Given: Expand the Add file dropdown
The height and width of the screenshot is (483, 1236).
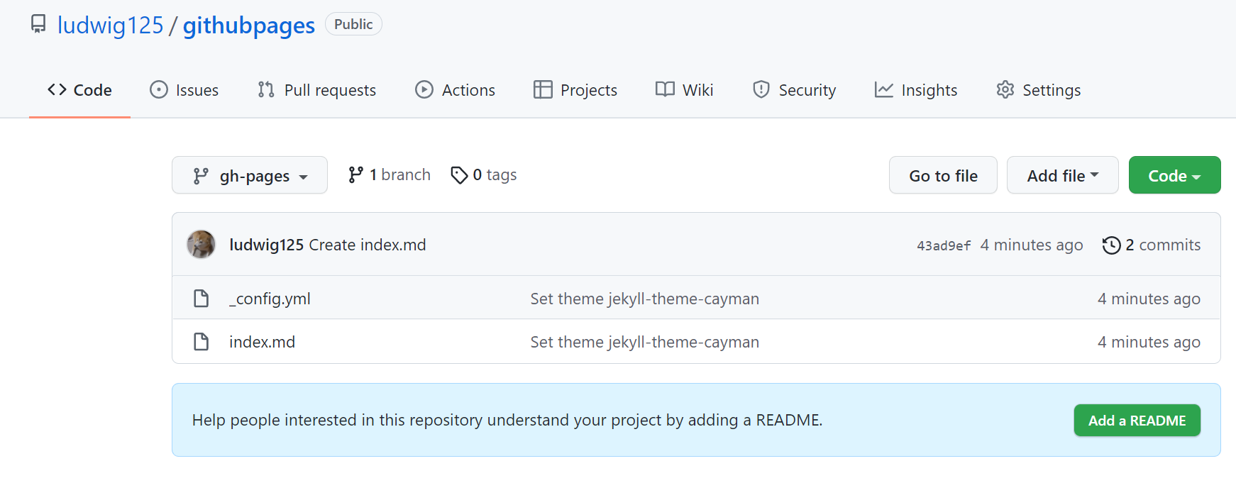Looking at the screenshot, I should pyautogui.click(x=1063, y=175).
